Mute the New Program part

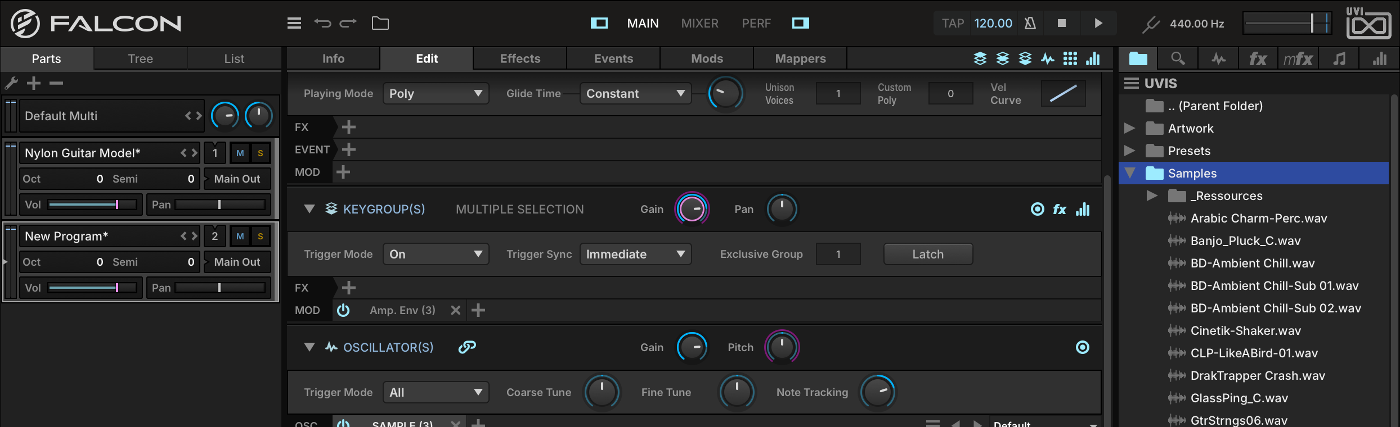240,236
